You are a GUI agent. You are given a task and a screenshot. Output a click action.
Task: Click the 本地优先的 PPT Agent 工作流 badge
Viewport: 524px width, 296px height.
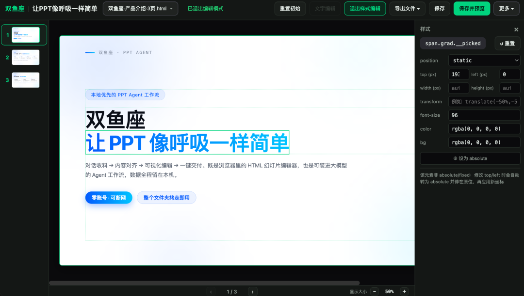tap(125, 95)
